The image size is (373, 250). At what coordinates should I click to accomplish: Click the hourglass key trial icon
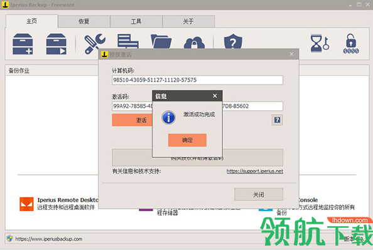pos(320,43)
